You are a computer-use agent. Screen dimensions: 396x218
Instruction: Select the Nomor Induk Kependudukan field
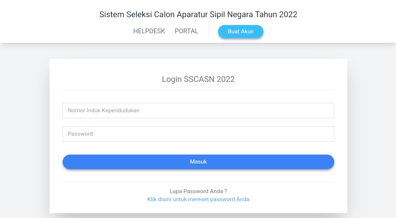tap(198, 110)
